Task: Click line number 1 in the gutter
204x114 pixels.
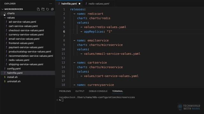Action: tap(64, 9)
